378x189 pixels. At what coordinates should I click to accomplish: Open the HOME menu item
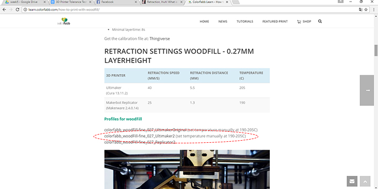tap(204, 22)
